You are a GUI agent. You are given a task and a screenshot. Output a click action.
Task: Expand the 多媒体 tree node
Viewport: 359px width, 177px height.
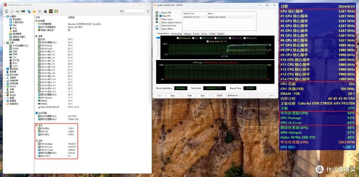(5, 78)
